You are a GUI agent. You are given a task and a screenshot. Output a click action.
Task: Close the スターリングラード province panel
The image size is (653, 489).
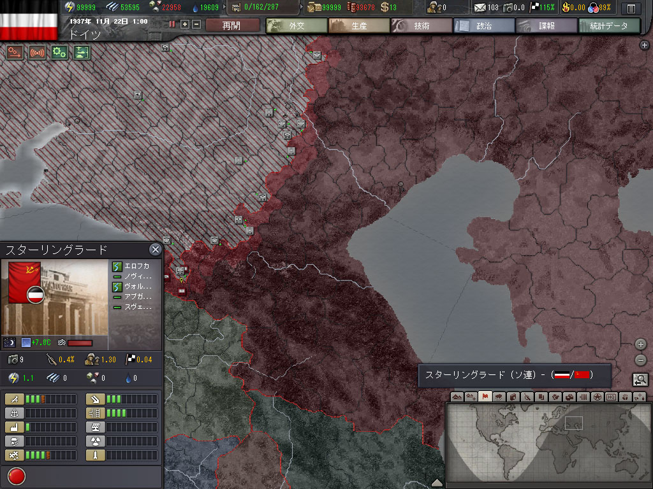click(x=156, y=250)
